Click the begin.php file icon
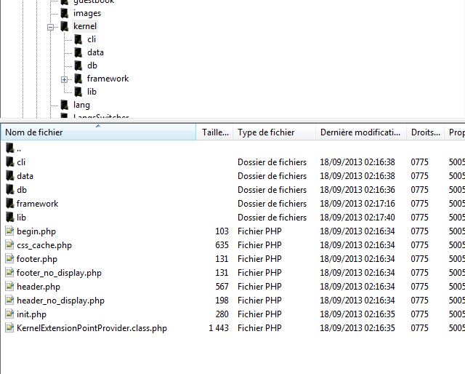Image resolution: width=465 pixels, height=374 pixels. 9,231
